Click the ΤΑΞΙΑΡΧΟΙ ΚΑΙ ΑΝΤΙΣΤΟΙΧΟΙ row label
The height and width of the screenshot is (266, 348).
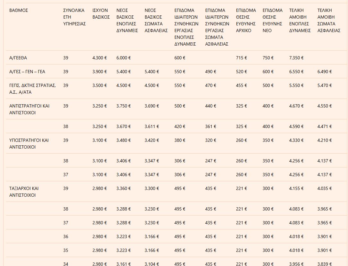[x=24, y=192]
